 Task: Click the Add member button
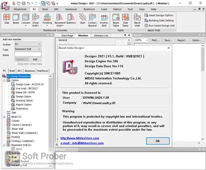35,59
